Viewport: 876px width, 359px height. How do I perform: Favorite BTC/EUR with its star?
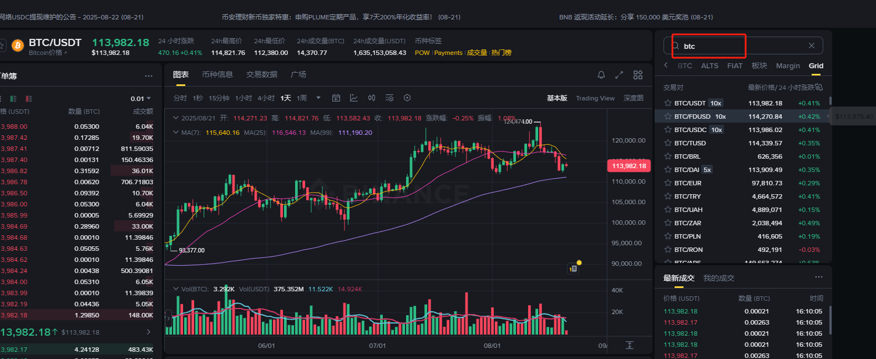pyautogui.click(x=668, y=183)
